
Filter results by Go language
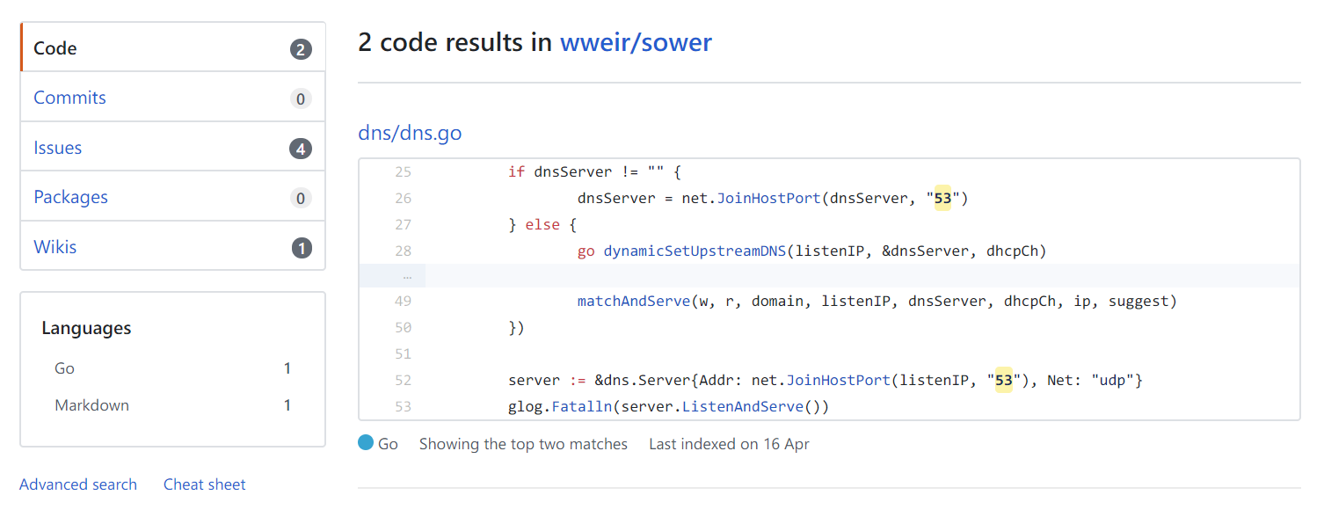(x=172, y=368)
